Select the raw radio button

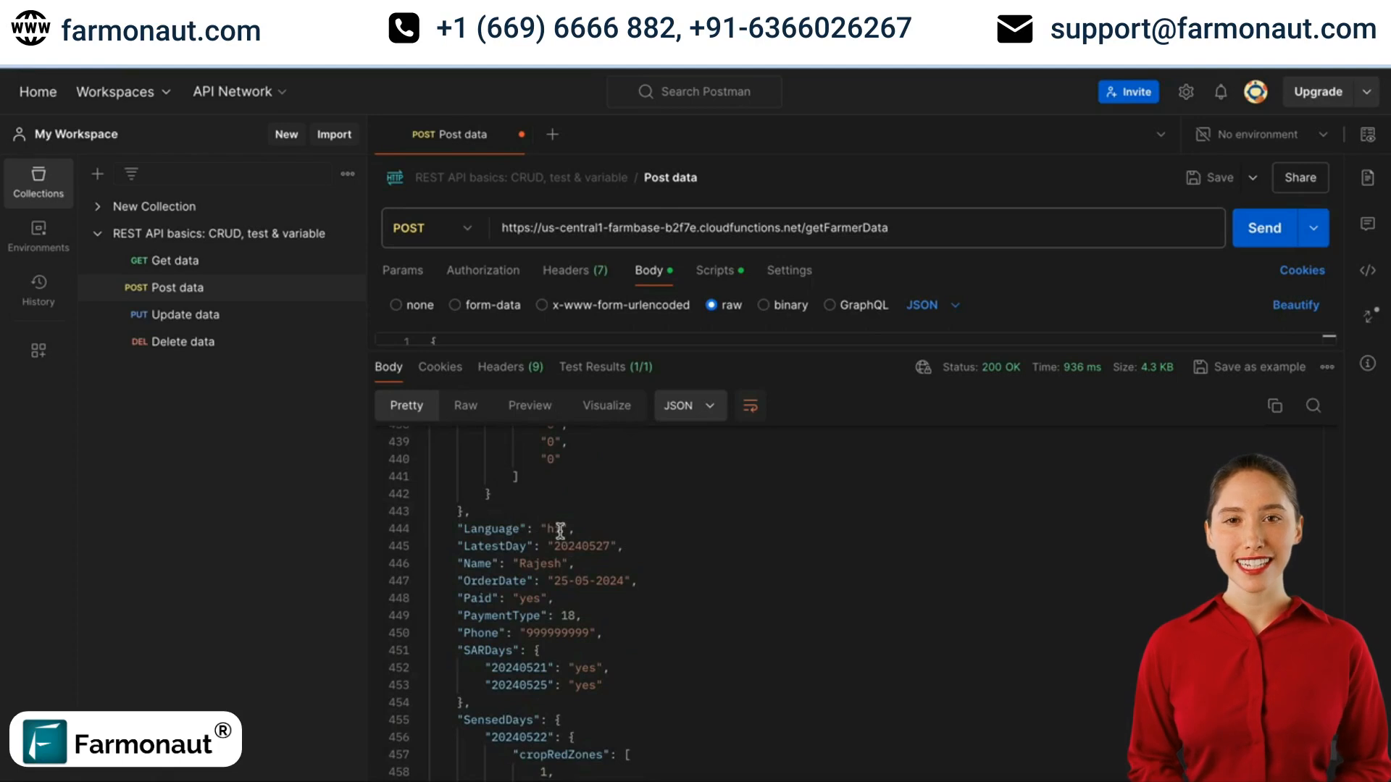711,305
